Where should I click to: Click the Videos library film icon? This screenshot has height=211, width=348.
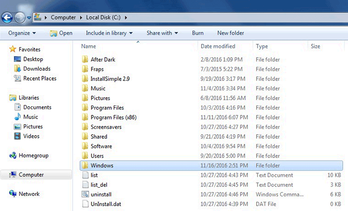tap(17, 136)
